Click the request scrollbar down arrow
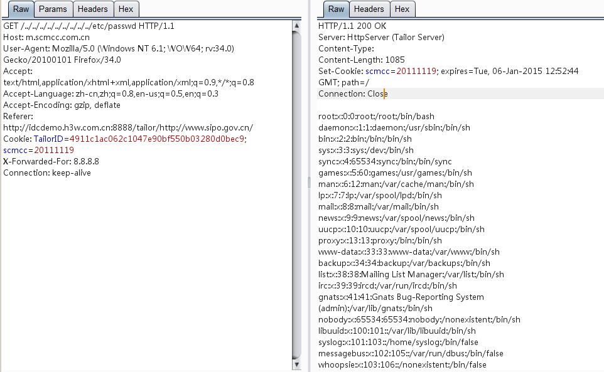This screenshot has height=372, width=604. [x=296, y=364]
